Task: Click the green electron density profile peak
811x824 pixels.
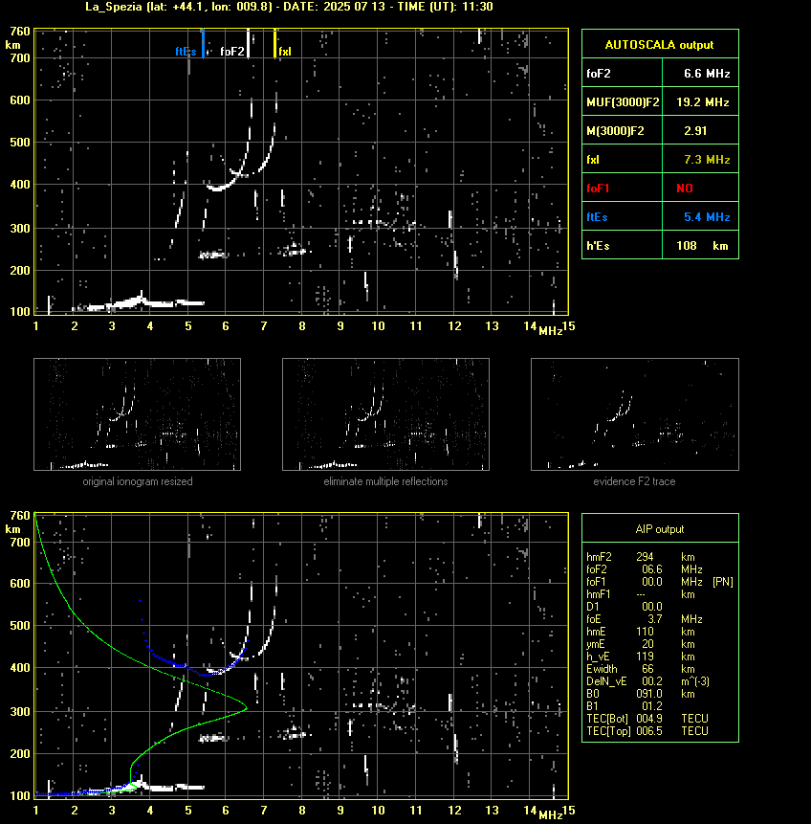Action: tap(245, 708)
